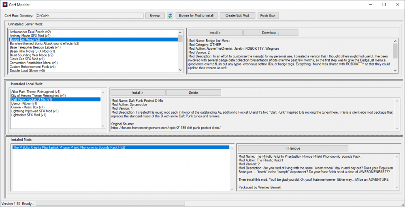Pick Lightsaber SFX Mod (v1) from local mods
This screenshot has width=405, height=207.
[x=29, y=115]
